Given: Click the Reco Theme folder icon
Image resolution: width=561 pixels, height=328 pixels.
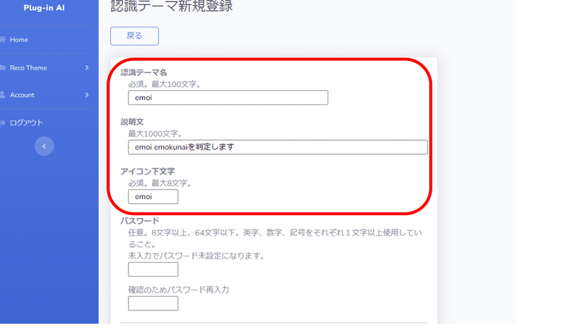Looking at the screenshot, I should (3, 67).
